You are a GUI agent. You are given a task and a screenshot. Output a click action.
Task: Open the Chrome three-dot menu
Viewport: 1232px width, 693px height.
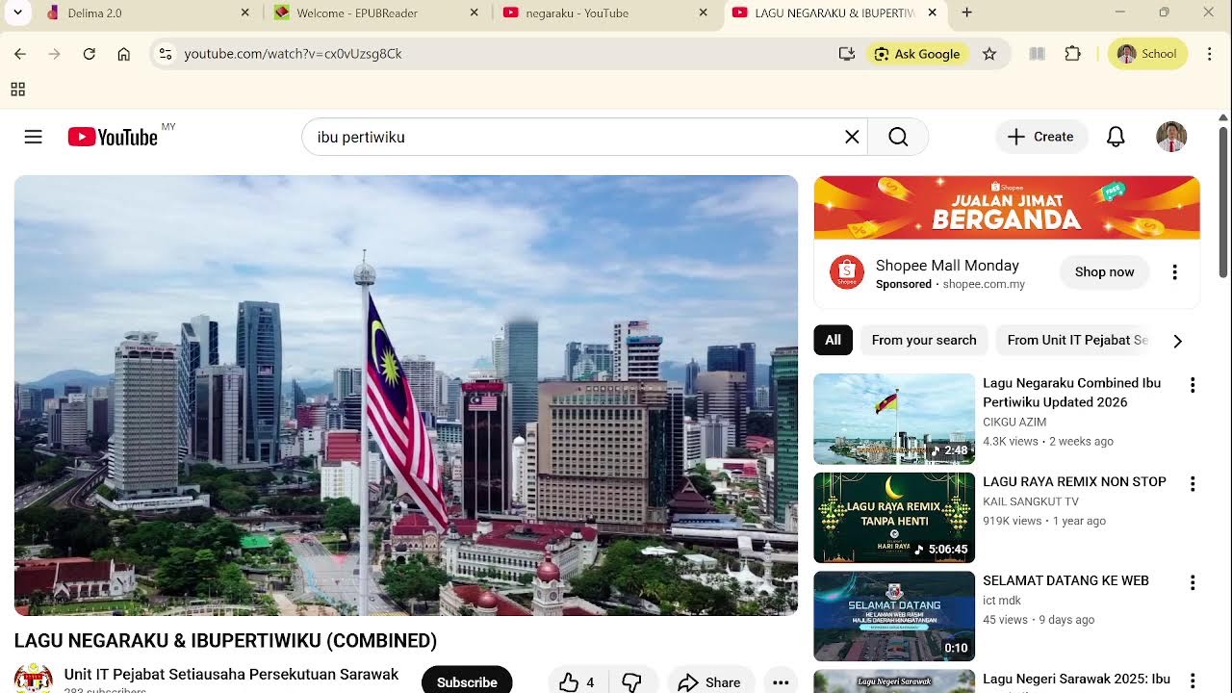(x=1209, y=54)
